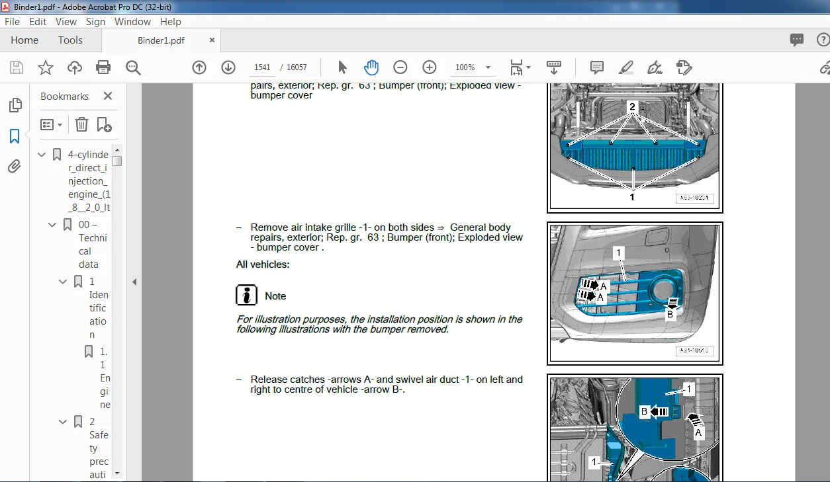Collapse the 4-cylinder direct injection bookmark
830x482 pixels.
42,155
